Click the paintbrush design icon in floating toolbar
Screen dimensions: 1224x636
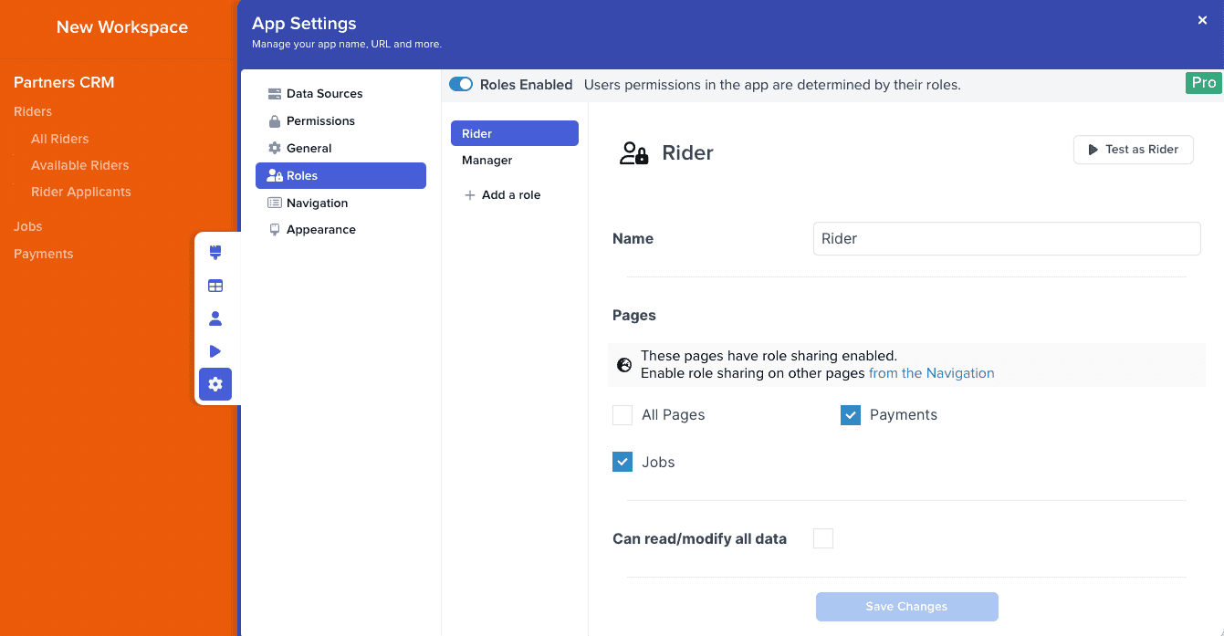click(215, 253)
